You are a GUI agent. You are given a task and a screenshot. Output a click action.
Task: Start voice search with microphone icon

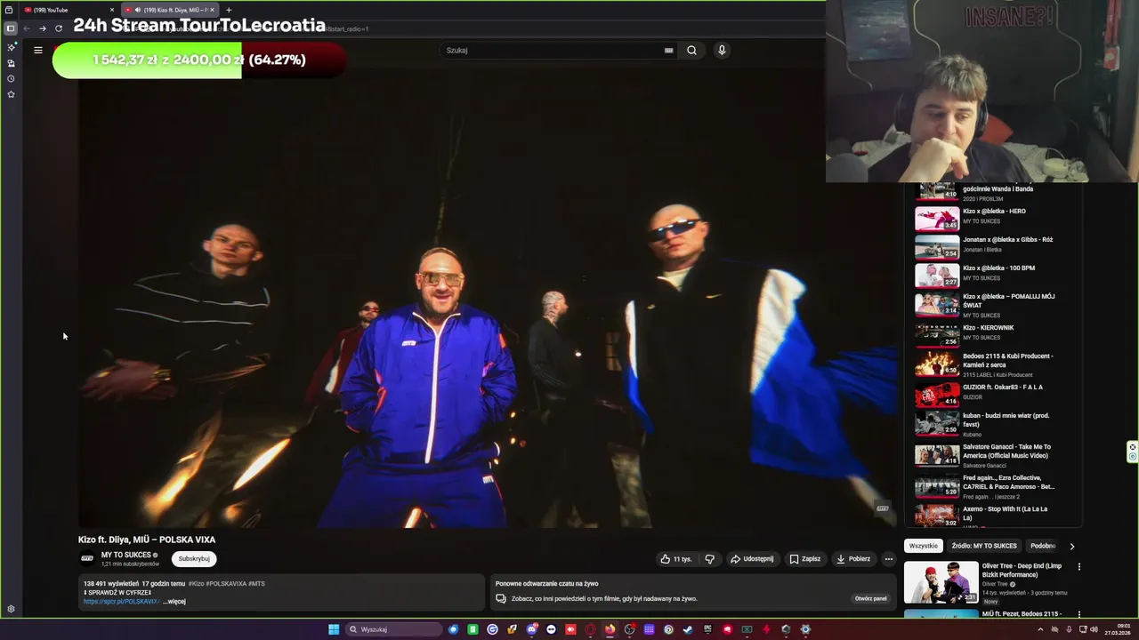(722, 50)
